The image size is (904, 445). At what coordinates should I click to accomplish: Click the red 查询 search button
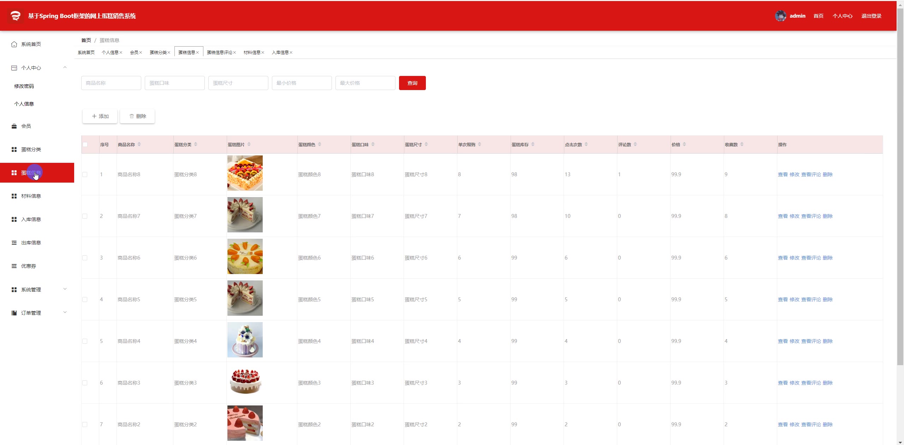coord(412,83)
